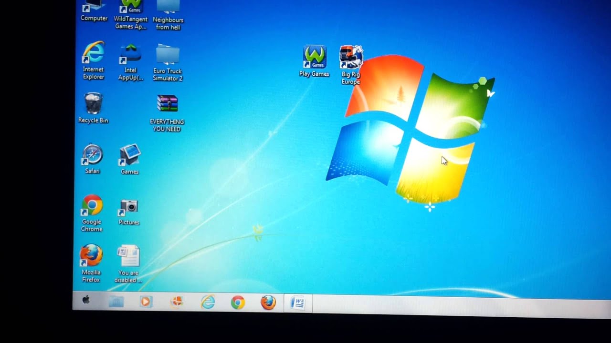611x343 pixels.
Task: Launch Internet Explorer from the taskbar
Action: coord(208,302)
